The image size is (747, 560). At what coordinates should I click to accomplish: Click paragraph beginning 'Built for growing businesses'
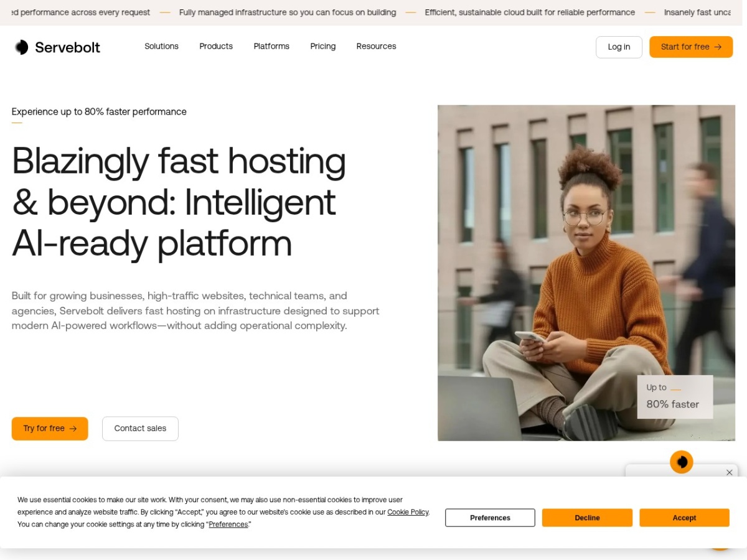pos(195,310)
